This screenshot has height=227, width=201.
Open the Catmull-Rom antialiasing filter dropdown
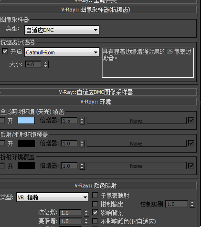pyautogui.click(x=62, y=52)
